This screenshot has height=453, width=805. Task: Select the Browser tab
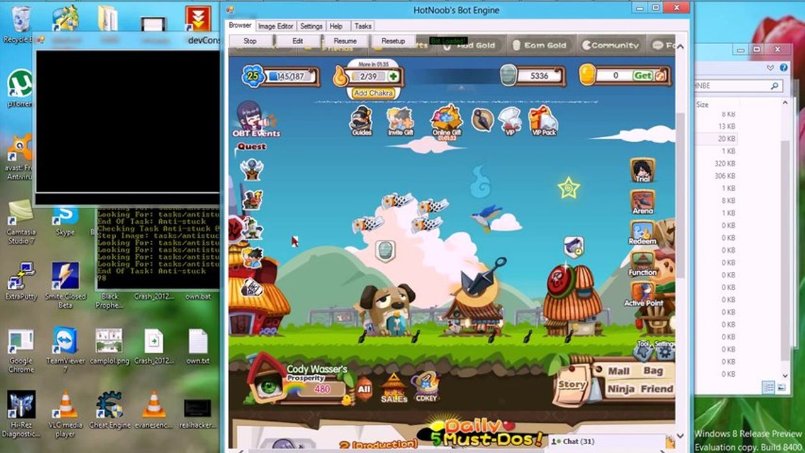pos(240,26)
